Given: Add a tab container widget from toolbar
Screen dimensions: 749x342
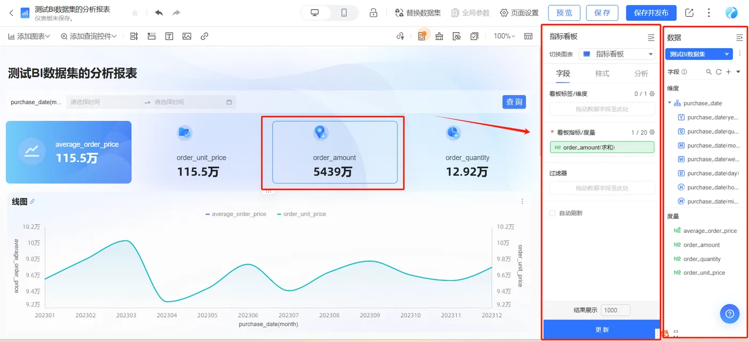Looking at the screenshot, I should [x=151, y=36].
